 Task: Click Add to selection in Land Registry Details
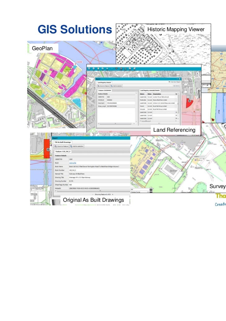tap(116, 86)
